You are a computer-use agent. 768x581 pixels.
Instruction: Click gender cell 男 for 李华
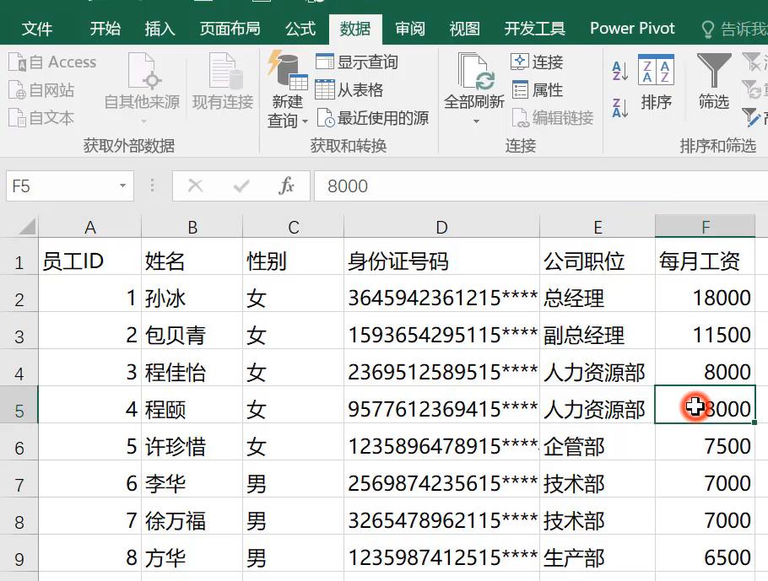coord(293,483)
